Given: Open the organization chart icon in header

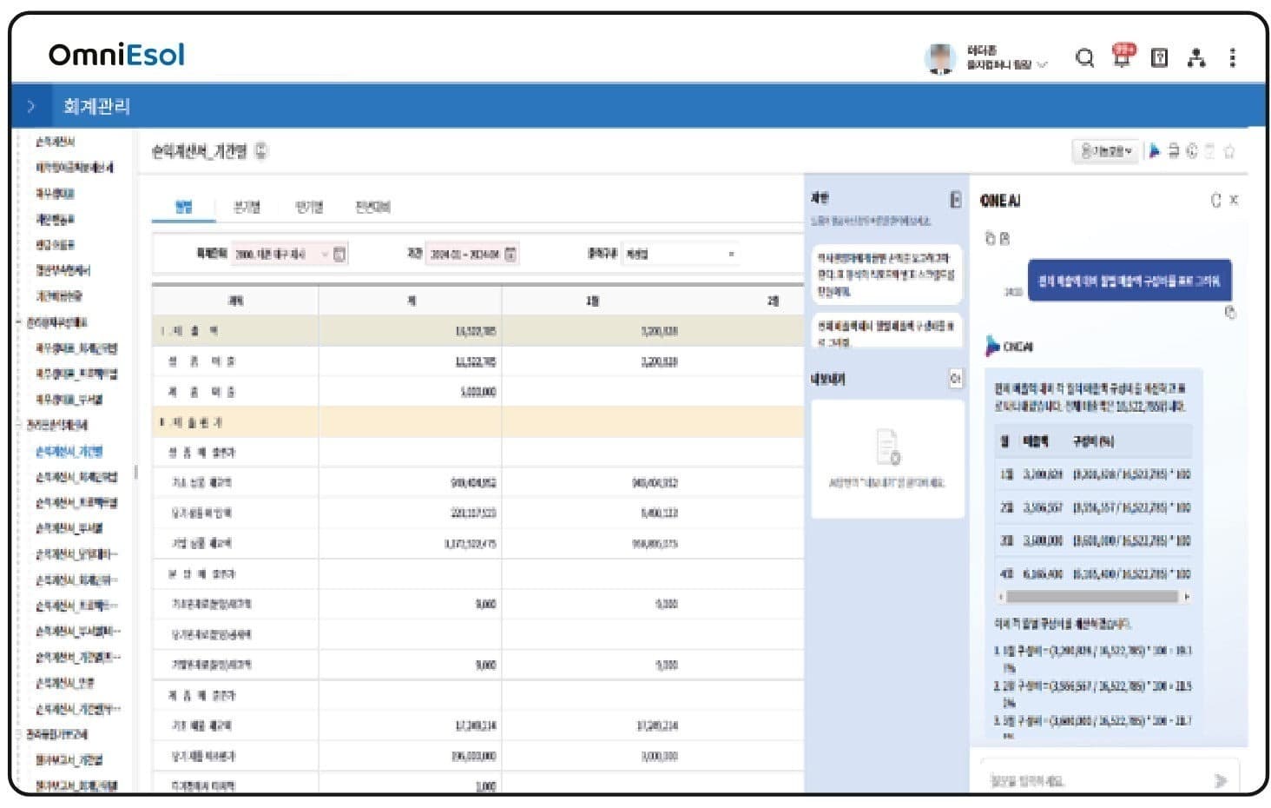Looking at the screenshot, I should [1196, 58].
